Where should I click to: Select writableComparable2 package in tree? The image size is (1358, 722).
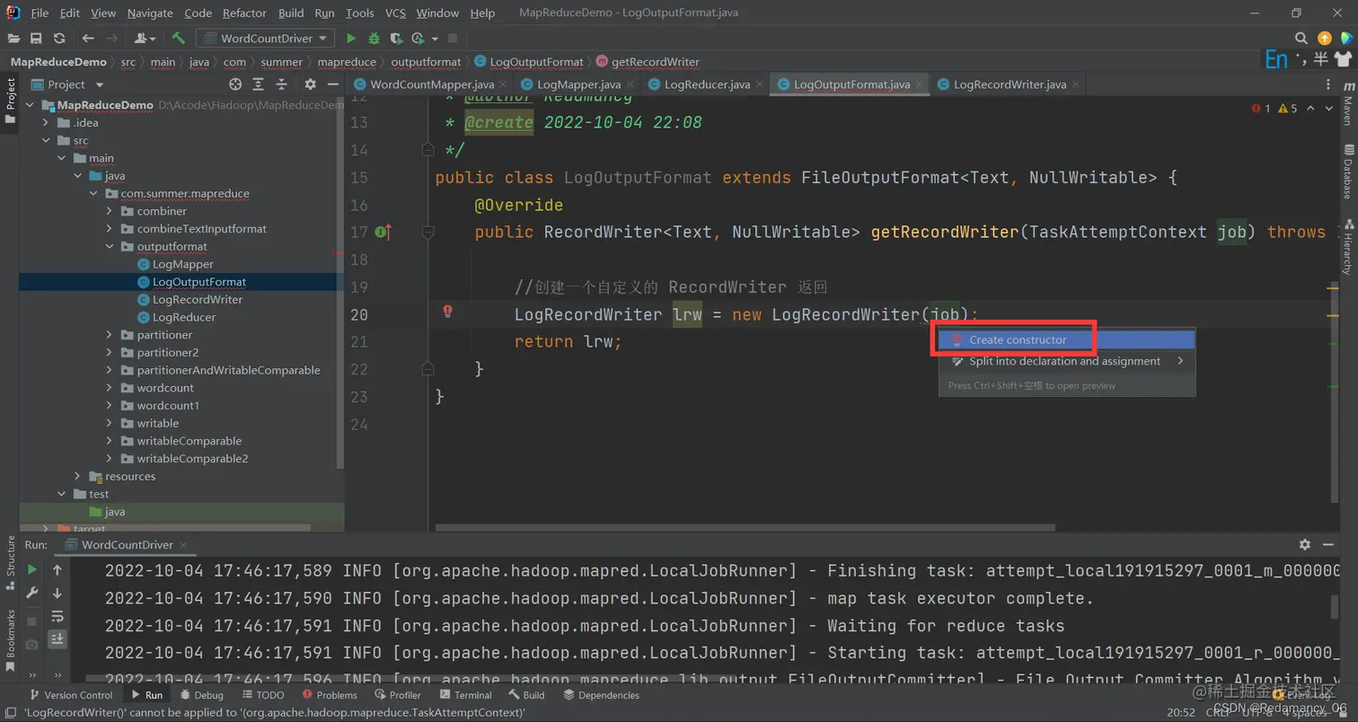[193, 459]
